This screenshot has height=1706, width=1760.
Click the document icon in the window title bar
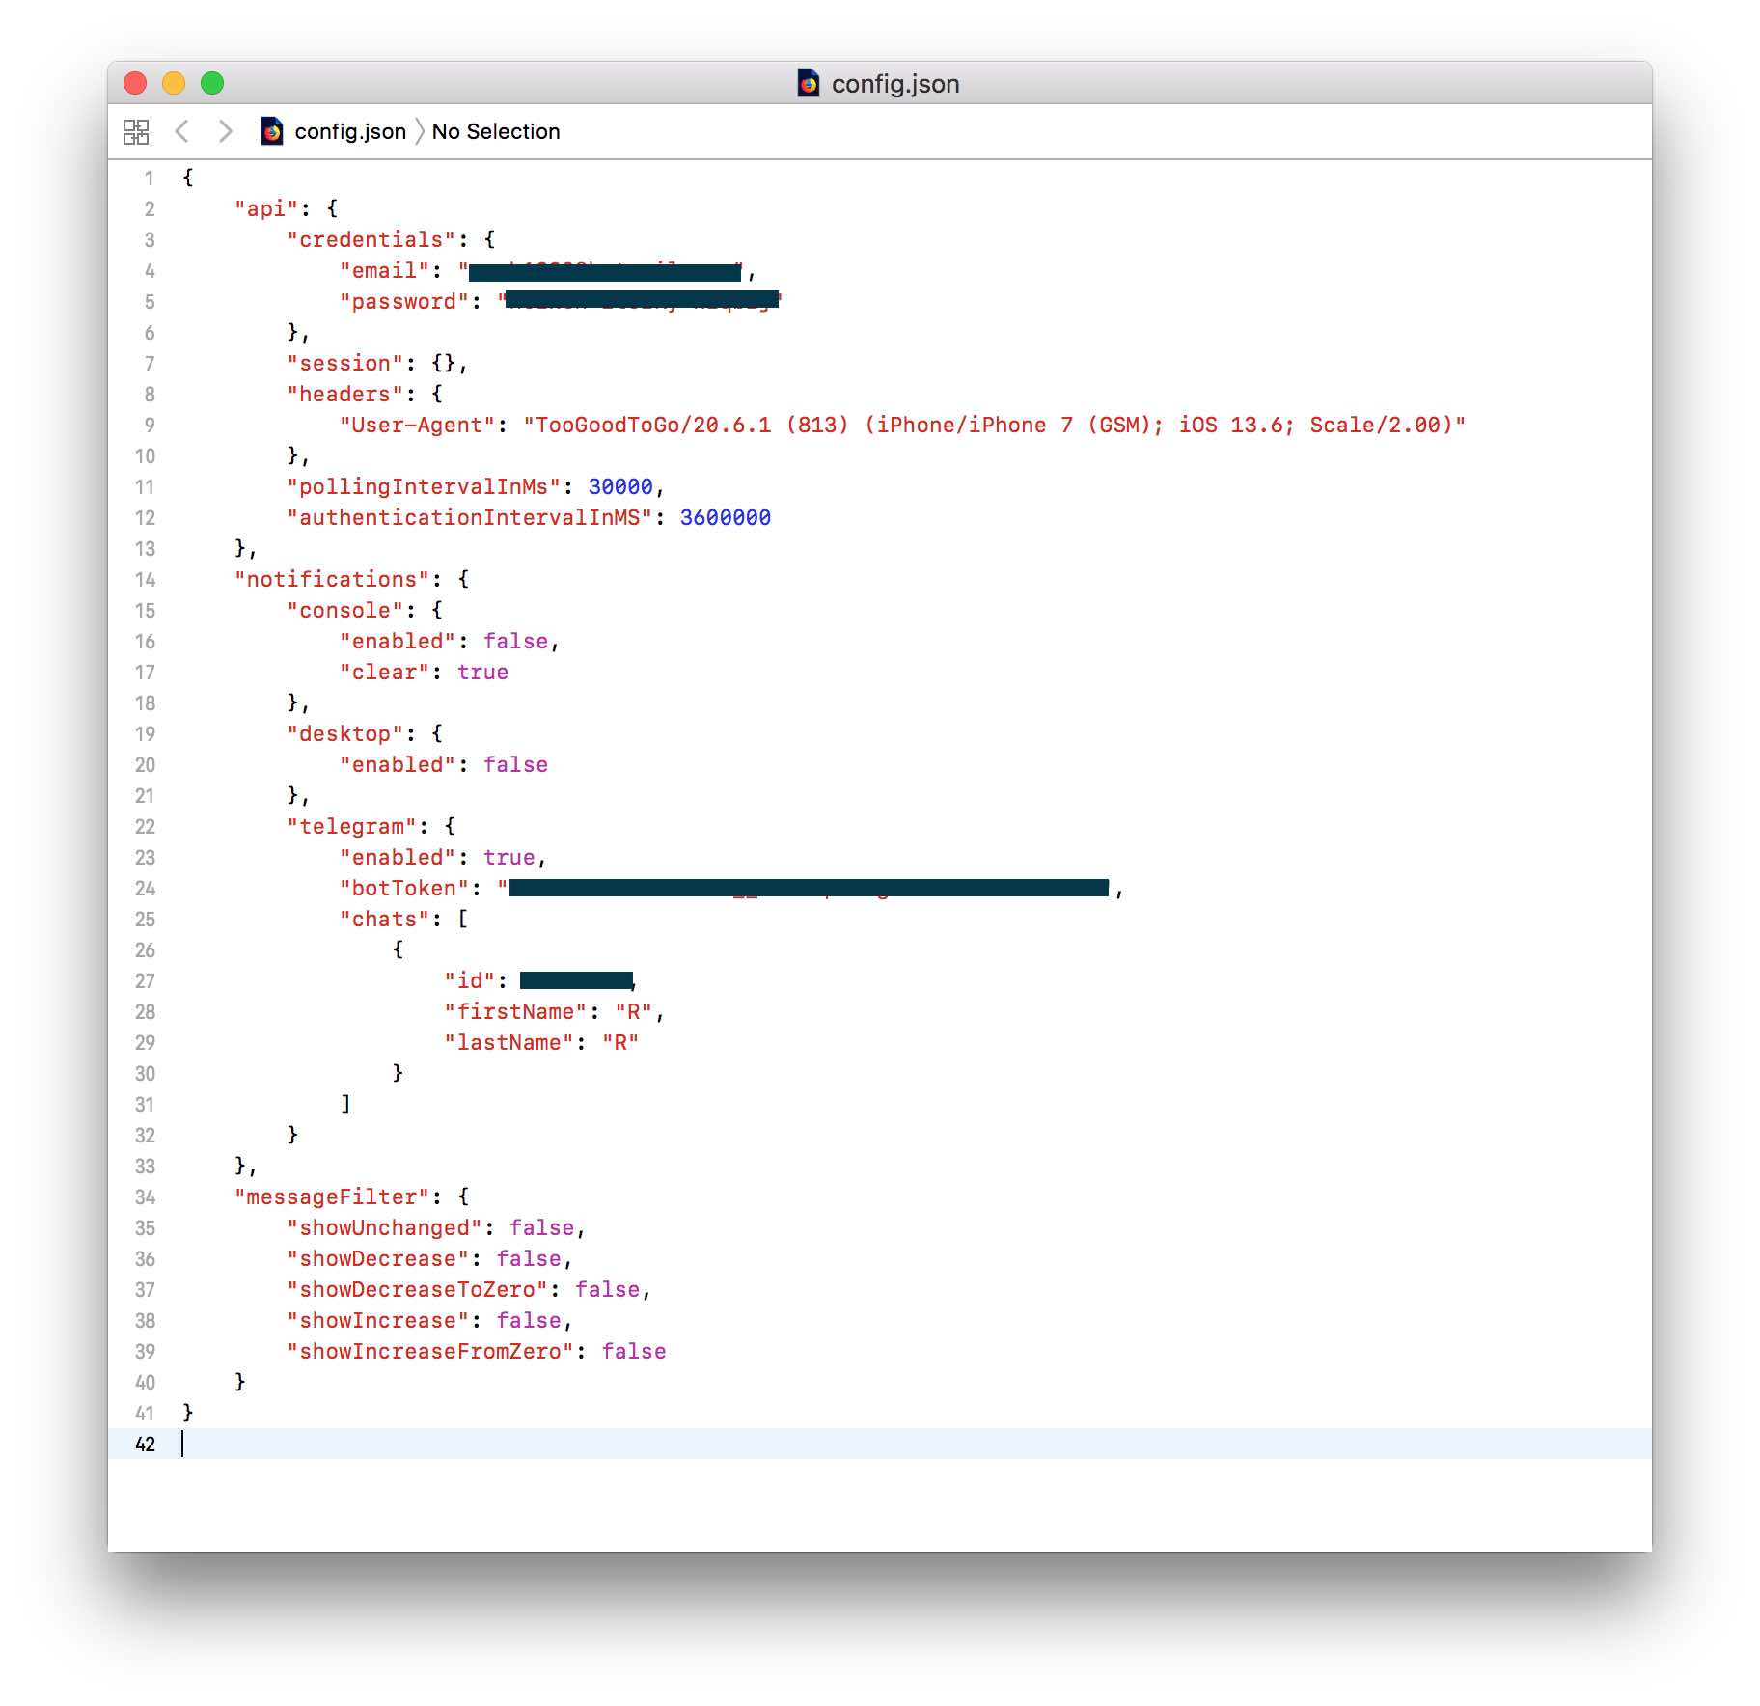click(809, 83)
